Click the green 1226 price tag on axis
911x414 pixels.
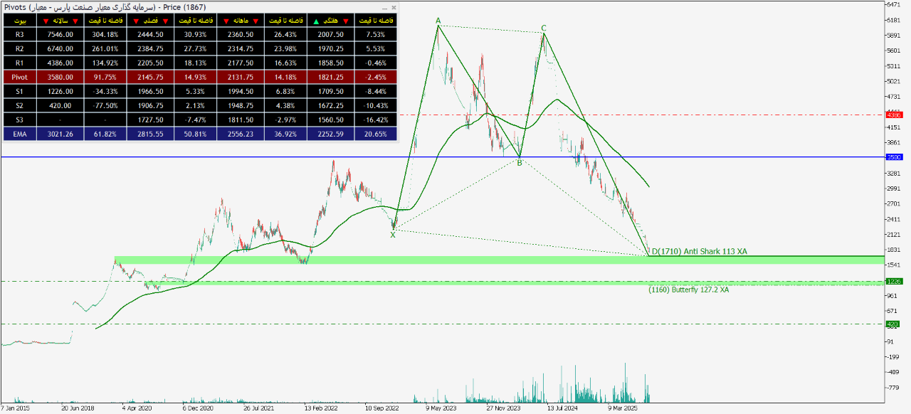click(893, 282)
